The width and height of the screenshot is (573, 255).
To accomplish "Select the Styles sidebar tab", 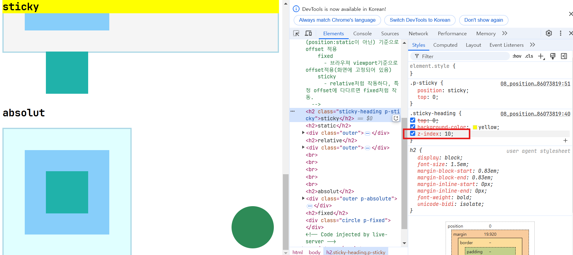I will [x=418, y=45].
